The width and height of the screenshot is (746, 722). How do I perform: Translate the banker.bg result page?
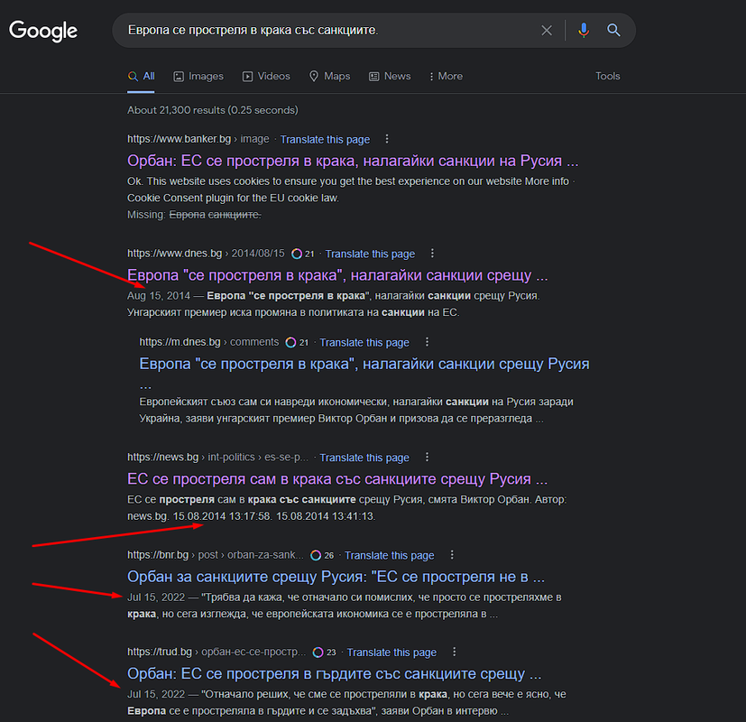click(x=325, y=140)
